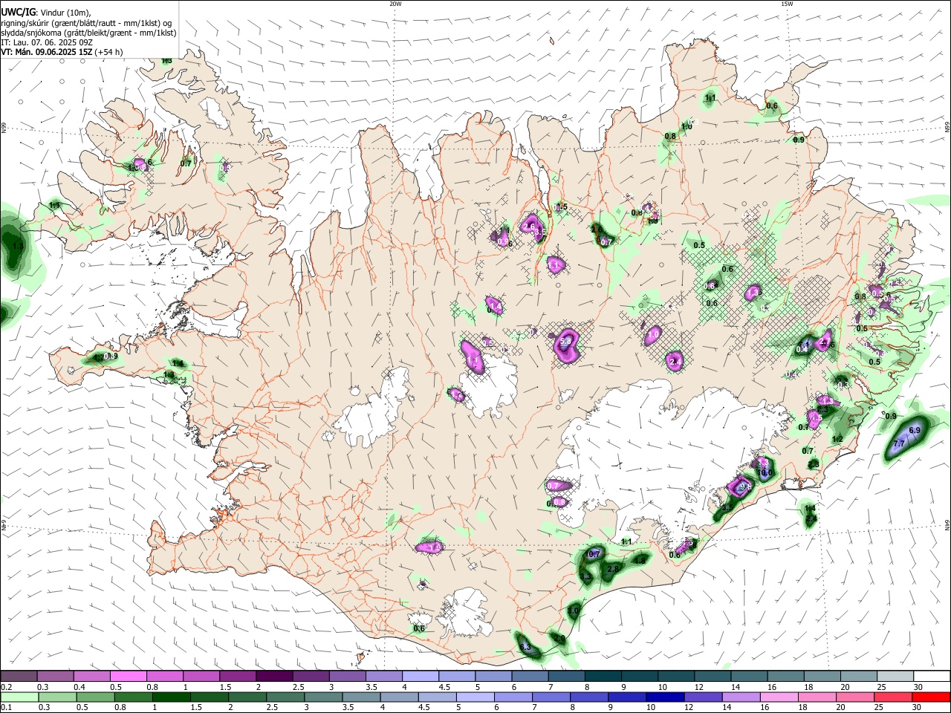This screenshot has height=713, width=951.
Task: Click the header text 'UWC/IG: Vindur (10m)'
Action: [46, 11]
